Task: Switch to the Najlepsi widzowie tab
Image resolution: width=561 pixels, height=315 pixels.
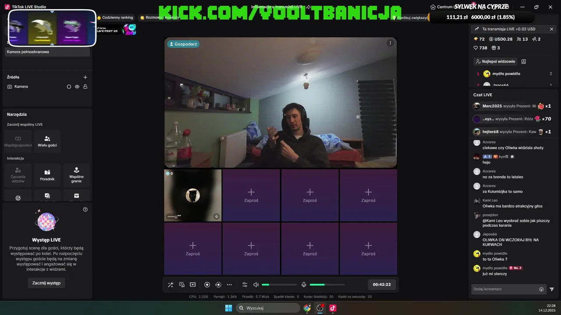Action: click(x=495, y=62)
